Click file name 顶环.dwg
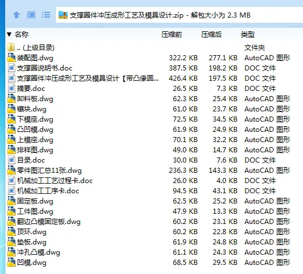The height and width of the screenshot is (274, 303). click(32, 232)
